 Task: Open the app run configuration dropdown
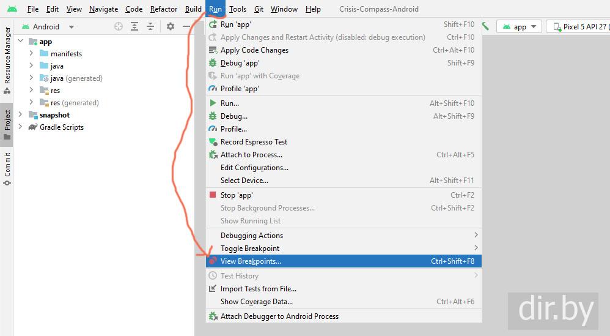[520, 27]
